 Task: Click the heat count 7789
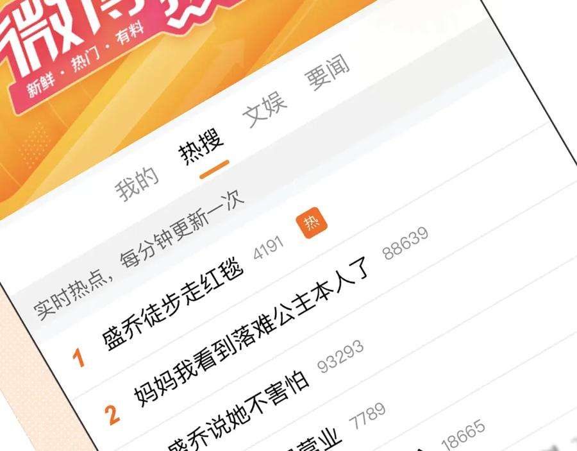[367, 416]
